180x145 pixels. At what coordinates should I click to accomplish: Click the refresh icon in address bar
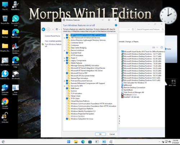133,29
